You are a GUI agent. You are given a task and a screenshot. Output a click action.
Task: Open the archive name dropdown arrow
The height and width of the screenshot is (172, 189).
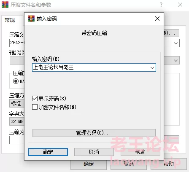pyautogui.click(x=176, y=43)
